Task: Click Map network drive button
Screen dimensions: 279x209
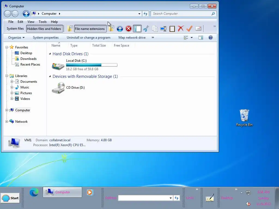Action: tap(132, 38)
